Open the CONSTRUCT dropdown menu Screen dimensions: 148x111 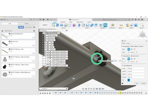click(x=112, y=28)
